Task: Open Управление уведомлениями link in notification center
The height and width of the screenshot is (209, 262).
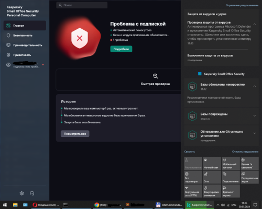Action: click(x=242, y=5)
